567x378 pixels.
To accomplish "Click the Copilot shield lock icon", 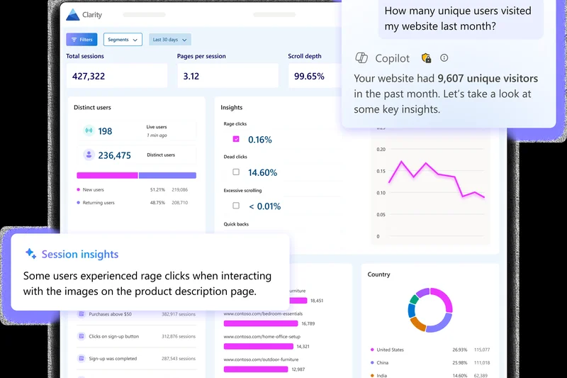I will (426, 58).
